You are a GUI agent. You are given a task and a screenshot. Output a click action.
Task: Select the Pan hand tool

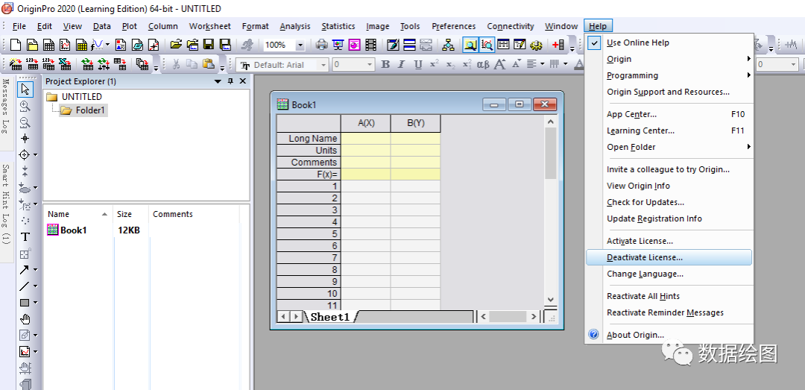(x=25, y=319)
